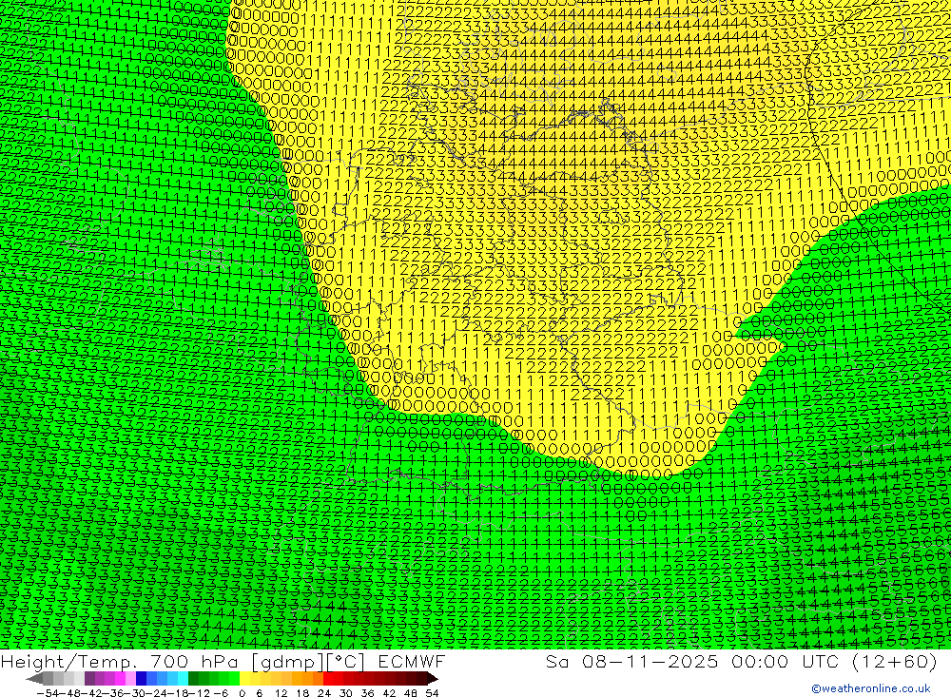Viewport: 951px width, 697px height.
Task: Select the darkest maroon swatch above the 54 label
Action: click(x=431, y=678)
